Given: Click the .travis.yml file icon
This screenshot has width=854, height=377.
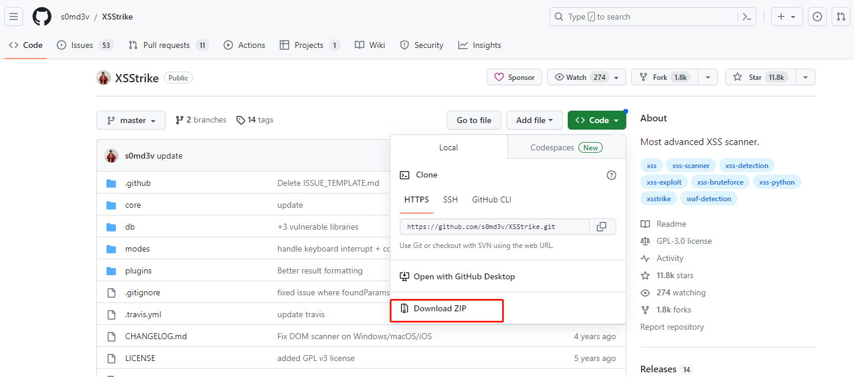Looking at the screenshot, I should tap(111, 315).
